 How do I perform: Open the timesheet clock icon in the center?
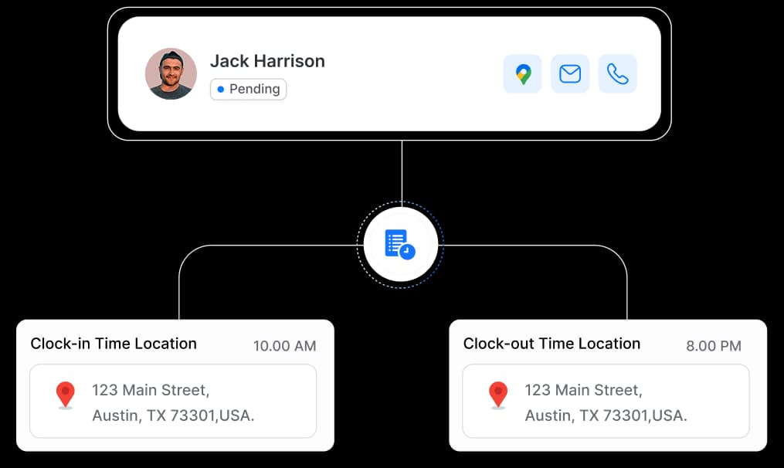(x=400, y=245)
